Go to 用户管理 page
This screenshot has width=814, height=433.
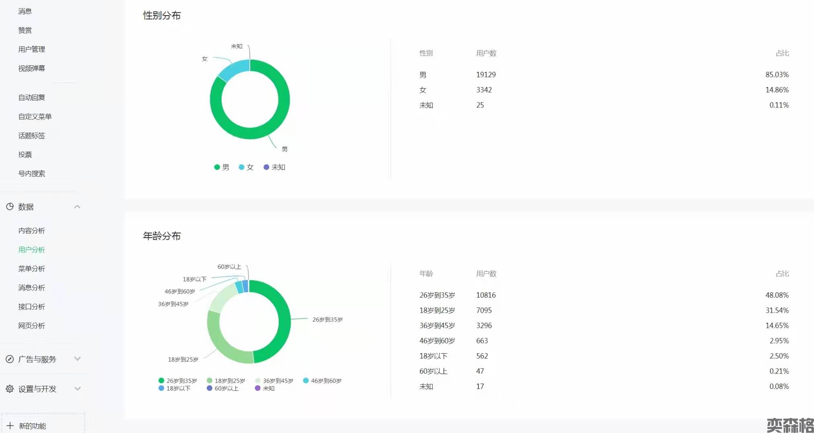pyautogui.click(x=32, y=49)
